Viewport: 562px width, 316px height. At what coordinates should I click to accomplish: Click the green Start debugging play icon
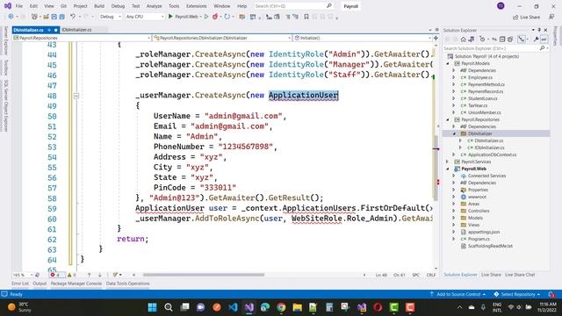tap(170, 17)
